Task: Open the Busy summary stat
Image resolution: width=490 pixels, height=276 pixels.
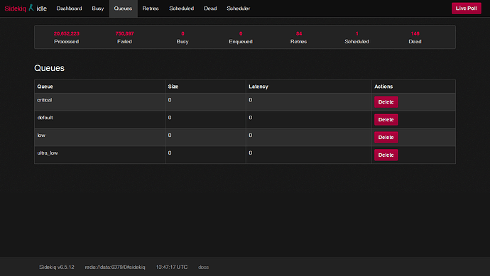Action: click(x=183, y=38)
